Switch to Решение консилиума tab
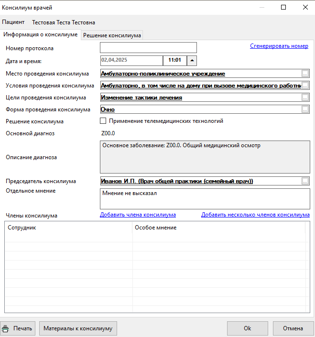The width and height of the screenshot is (315, 337). pos(112,35)
